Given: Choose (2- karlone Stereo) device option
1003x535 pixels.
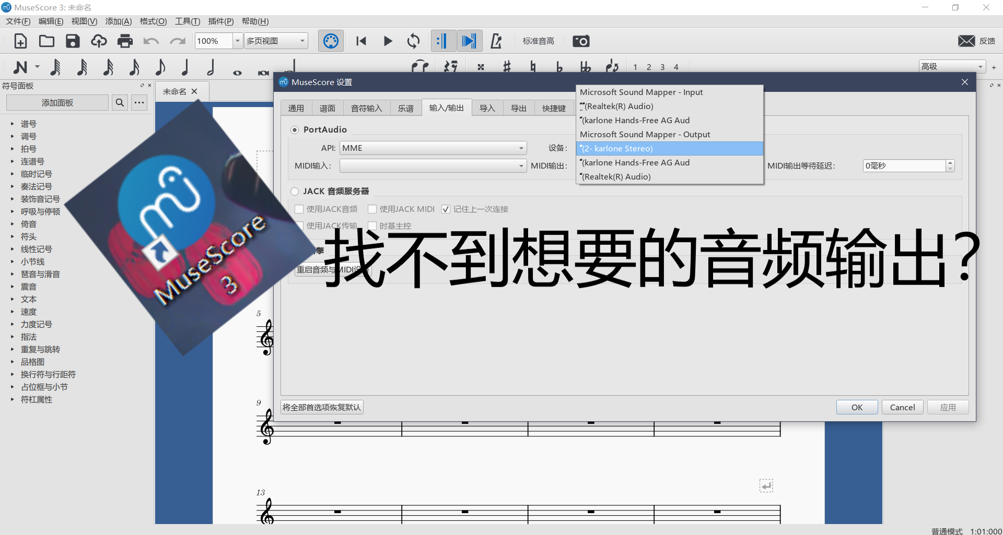Looking at the screenshot, I should [x=670, y=148].
